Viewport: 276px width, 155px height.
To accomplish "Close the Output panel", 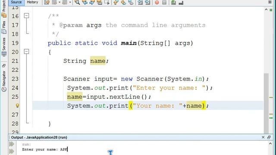I will pyautogui.click(x=263, y=137).
